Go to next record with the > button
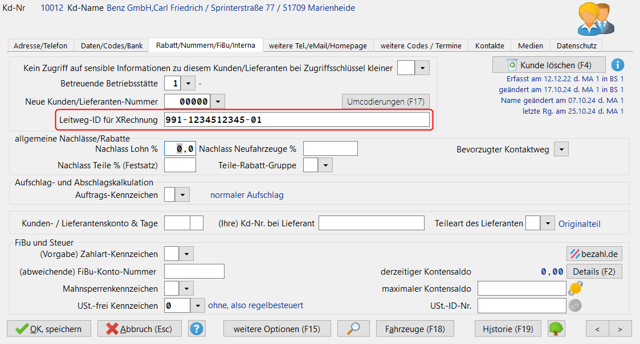 [619, 329]
